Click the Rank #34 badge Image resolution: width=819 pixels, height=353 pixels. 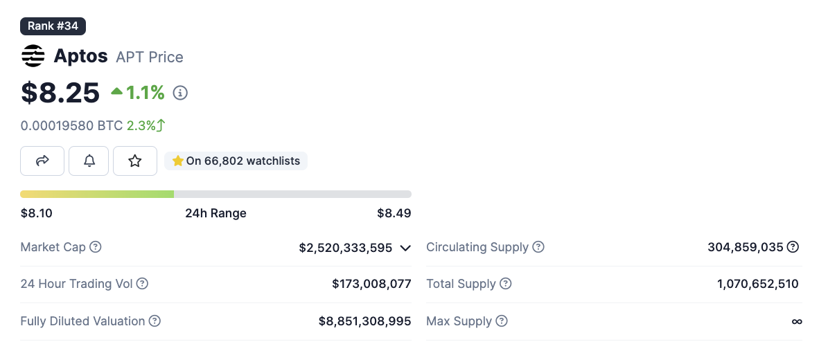pyautogui.click(x=53, y=26)
